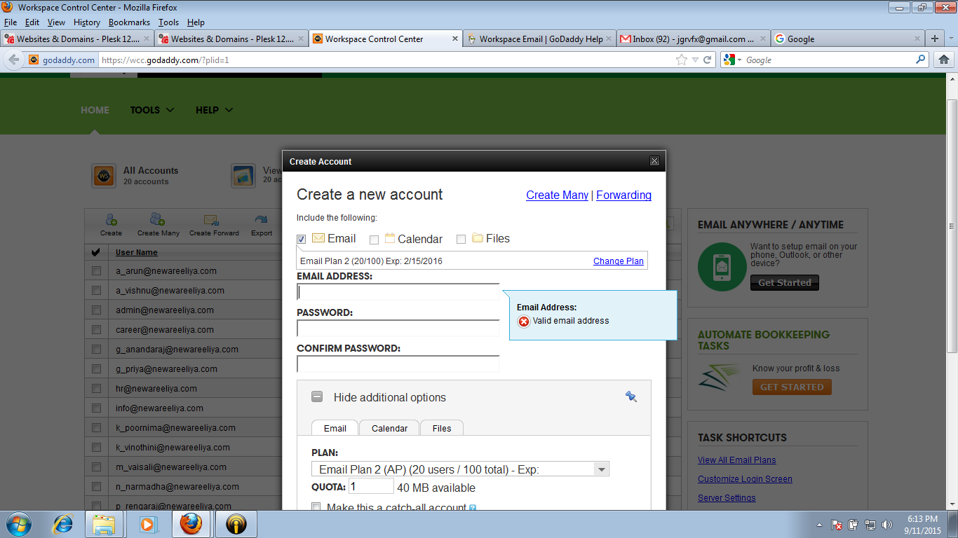Screen dimensions: 958x538
Task: Click the Create toolbar icon
Action: point(111,220)
